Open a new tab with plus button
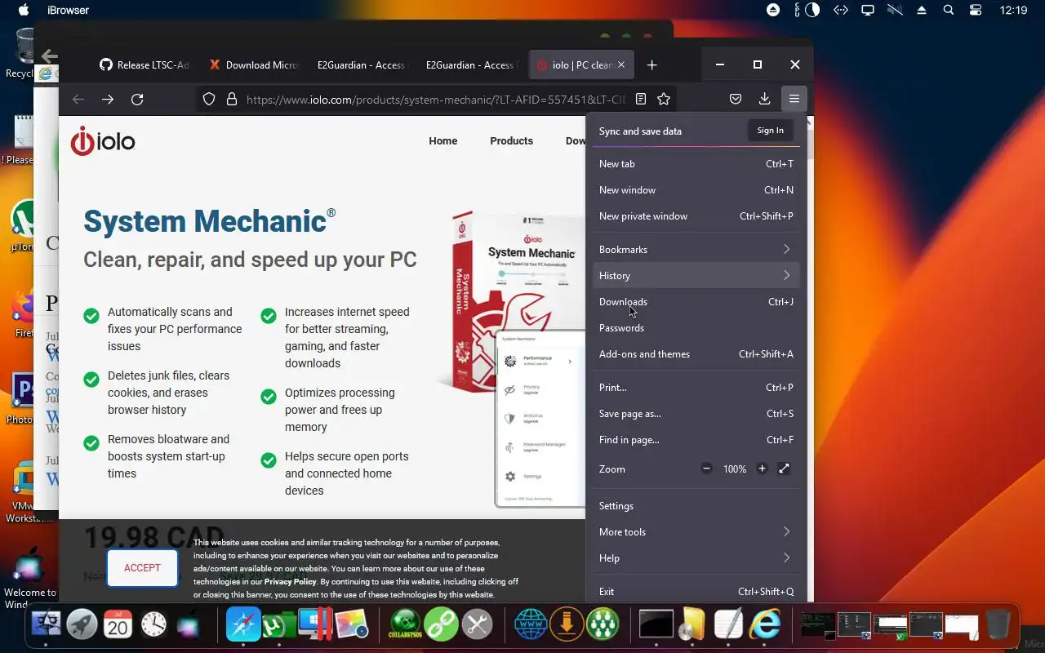The height and width of the screenshot is (653, 1045). pyautogui.click(x=651, y=64)
